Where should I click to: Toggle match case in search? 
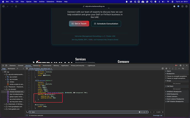coord(142,112)
